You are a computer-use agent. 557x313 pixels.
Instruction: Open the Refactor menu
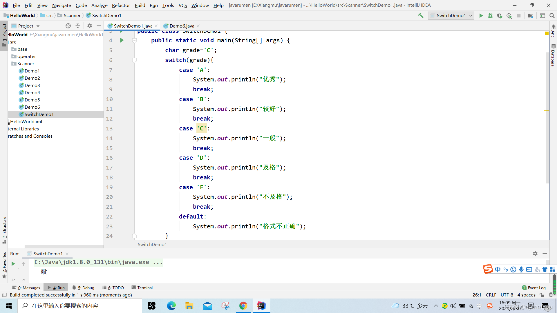tap(121, 5)
